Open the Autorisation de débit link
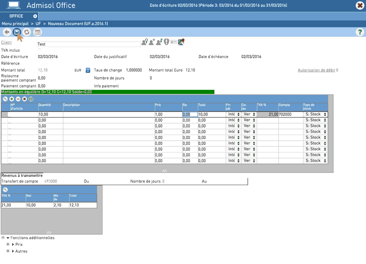This screenshot has width=366, height=264. [x=316, y=70]
